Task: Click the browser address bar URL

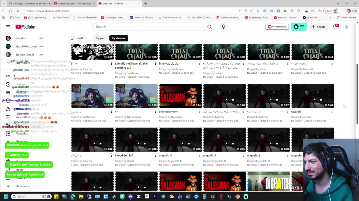Action: click(x=48, y=11)
